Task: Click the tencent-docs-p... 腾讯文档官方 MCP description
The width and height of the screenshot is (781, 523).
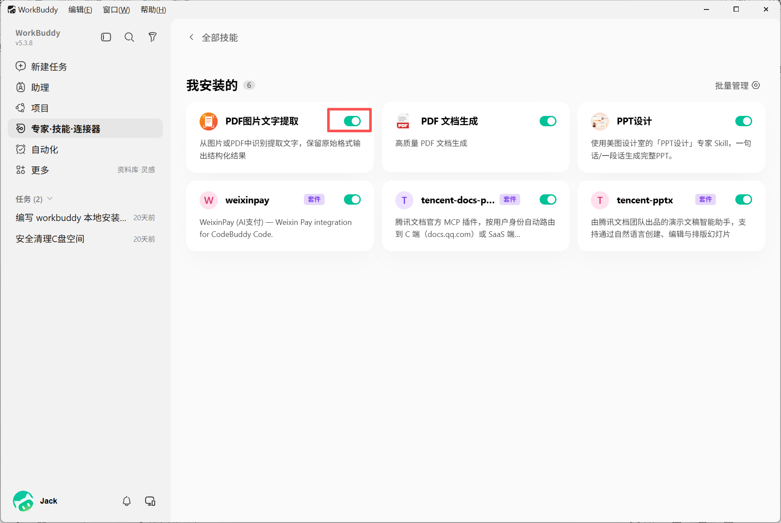Action: pyautogui.click(x=475, y=228)
